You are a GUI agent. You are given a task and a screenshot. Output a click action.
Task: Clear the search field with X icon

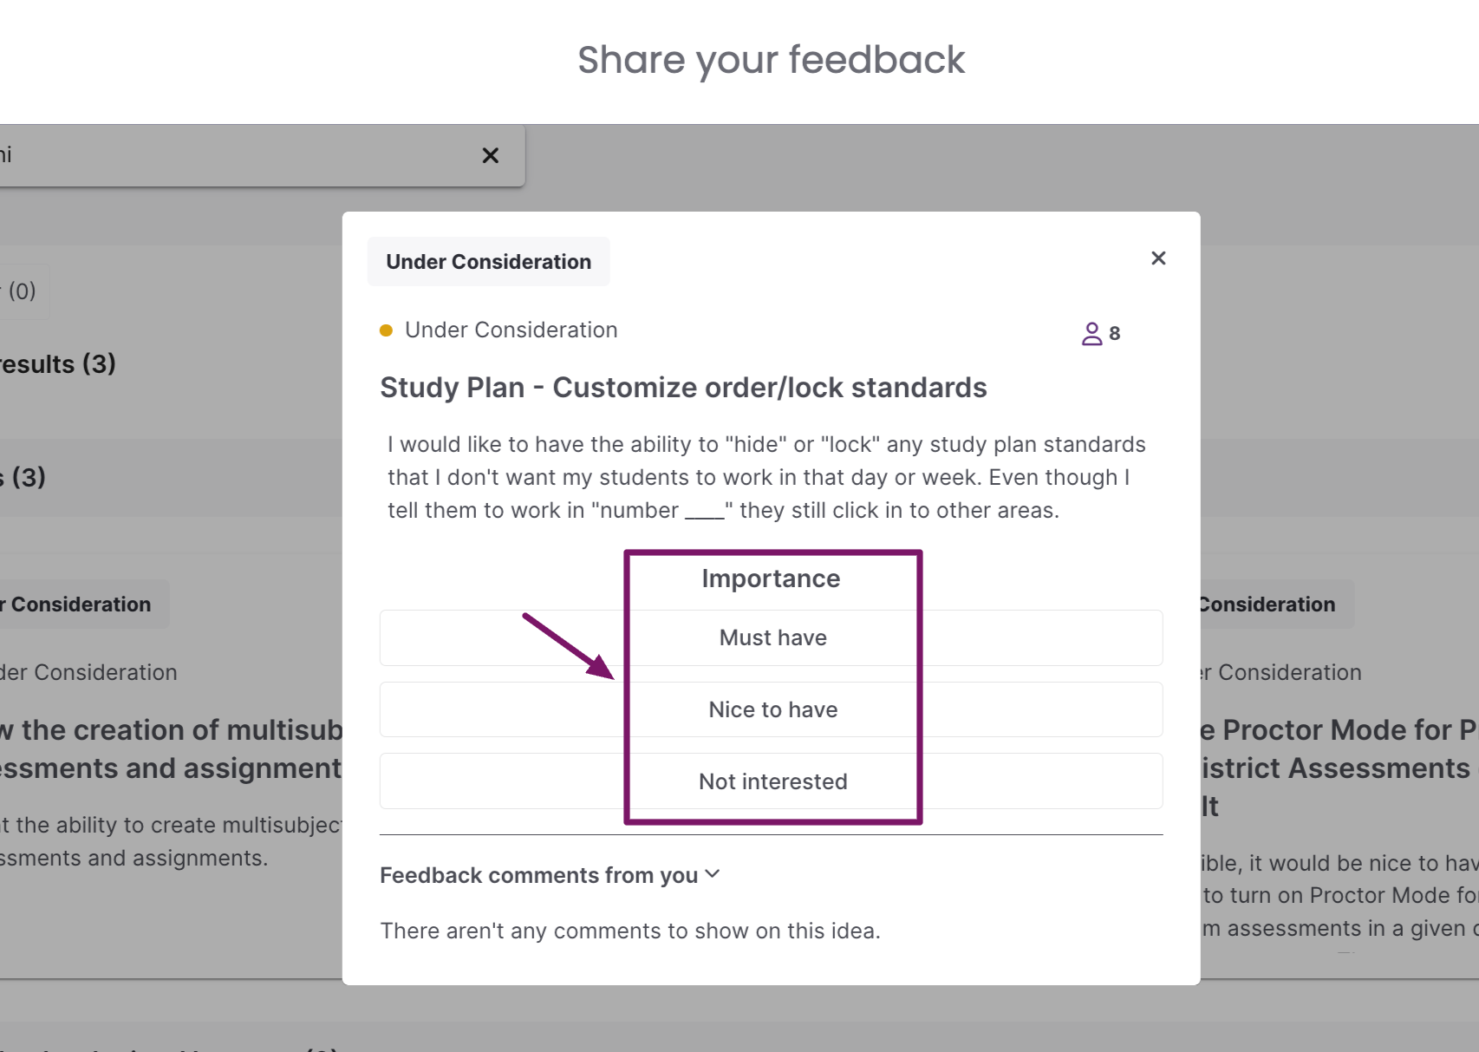tap(490, 155)
